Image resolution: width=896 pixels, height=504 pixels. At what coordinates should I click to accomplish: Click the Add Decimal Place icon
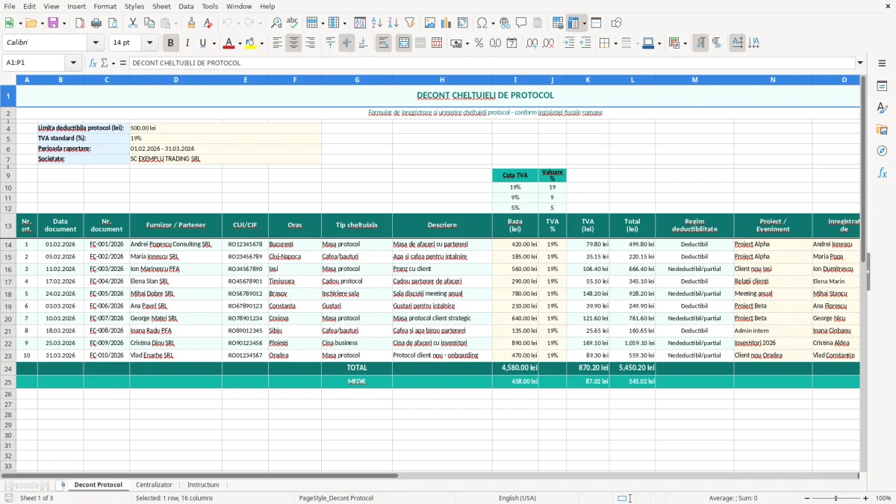[x=532, y=43]
